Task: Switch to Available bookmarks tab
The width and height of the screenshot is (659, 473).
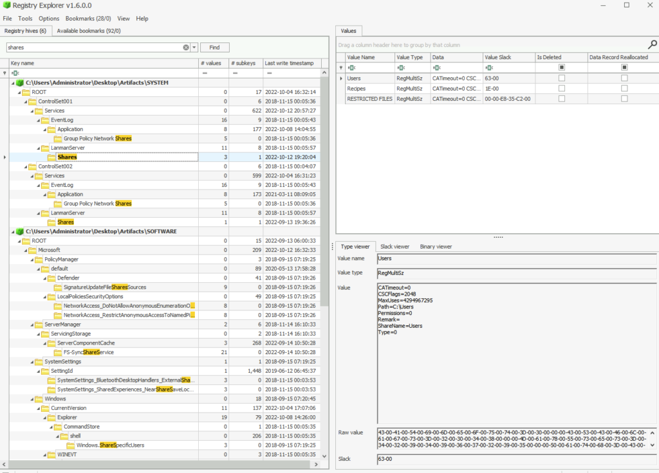Action: [89, 31]
